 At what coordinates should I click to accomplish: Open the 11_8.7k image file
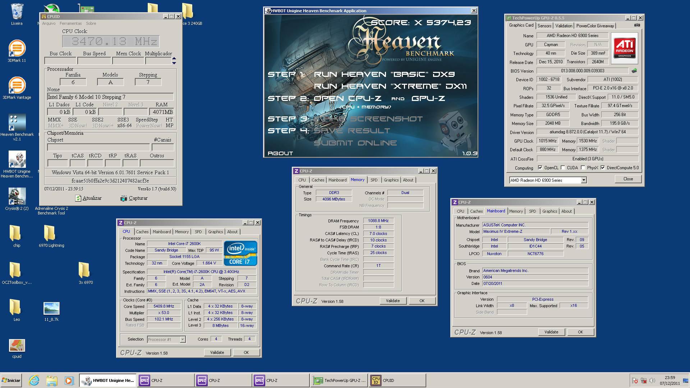coord(51,311)
